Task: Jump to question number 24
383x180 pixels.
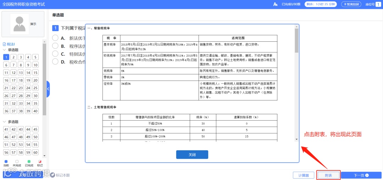Action: [x=28, y=88]
